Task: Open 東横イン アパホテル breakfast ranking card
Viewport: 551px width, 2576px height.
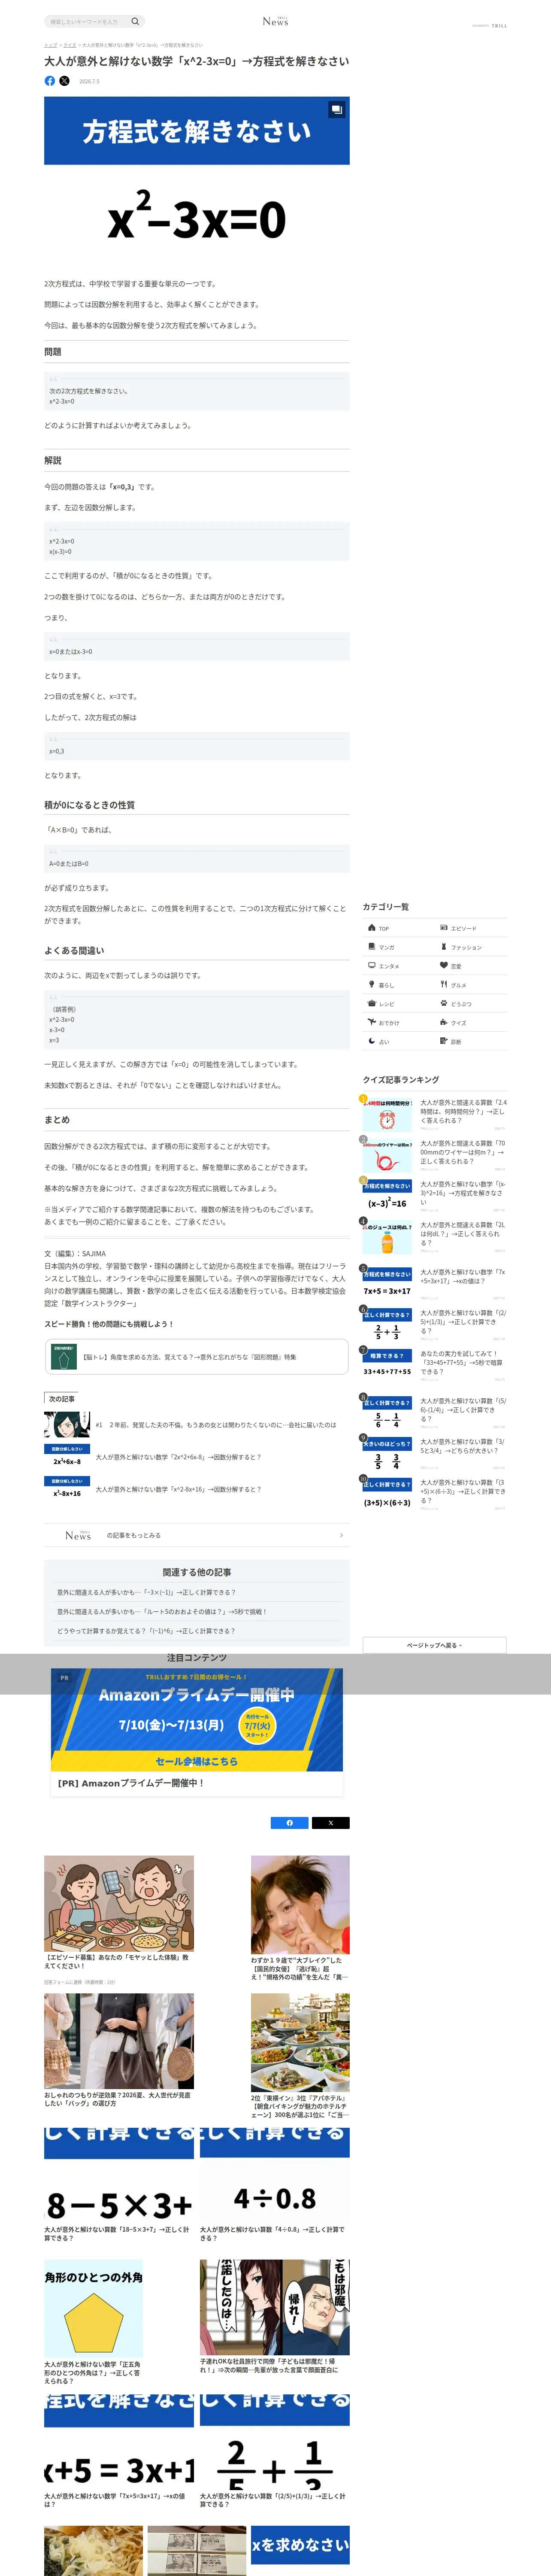Action: click(x=300, y=2056)
